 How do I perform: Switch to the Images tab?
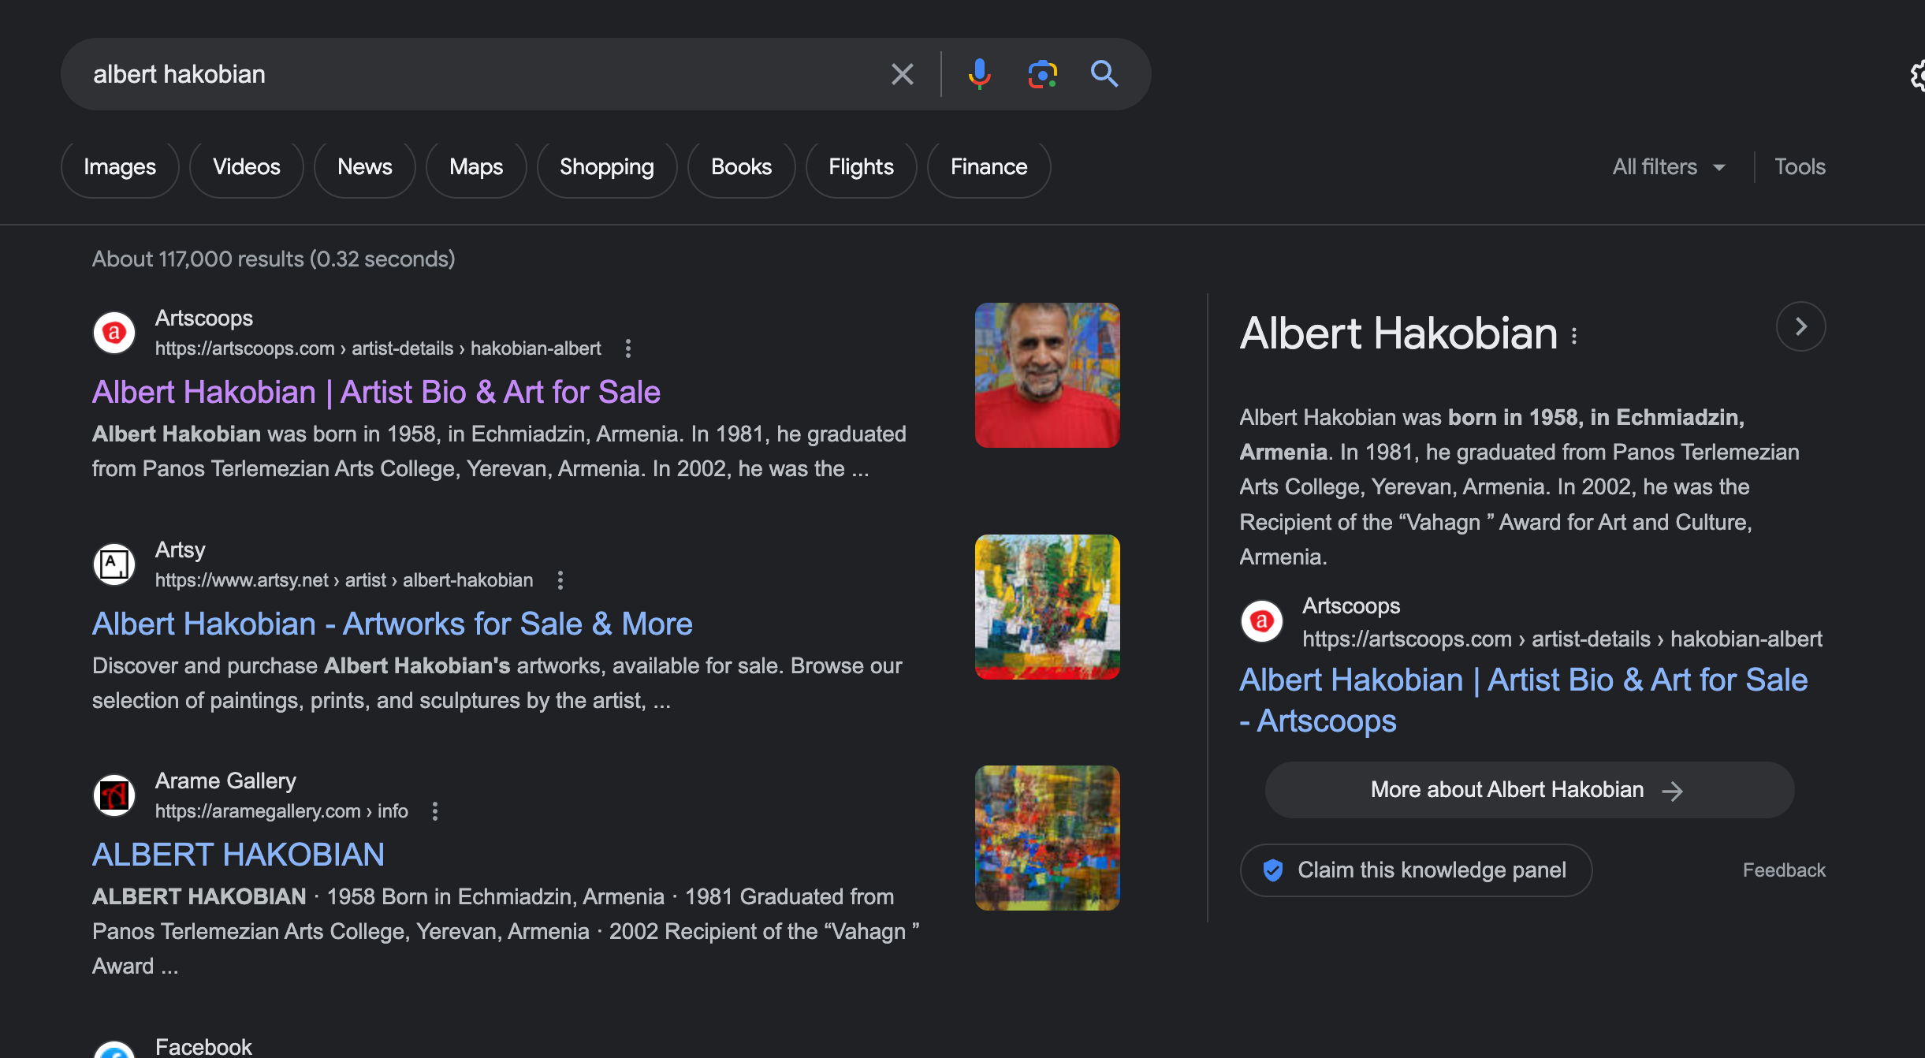(120, 167)
